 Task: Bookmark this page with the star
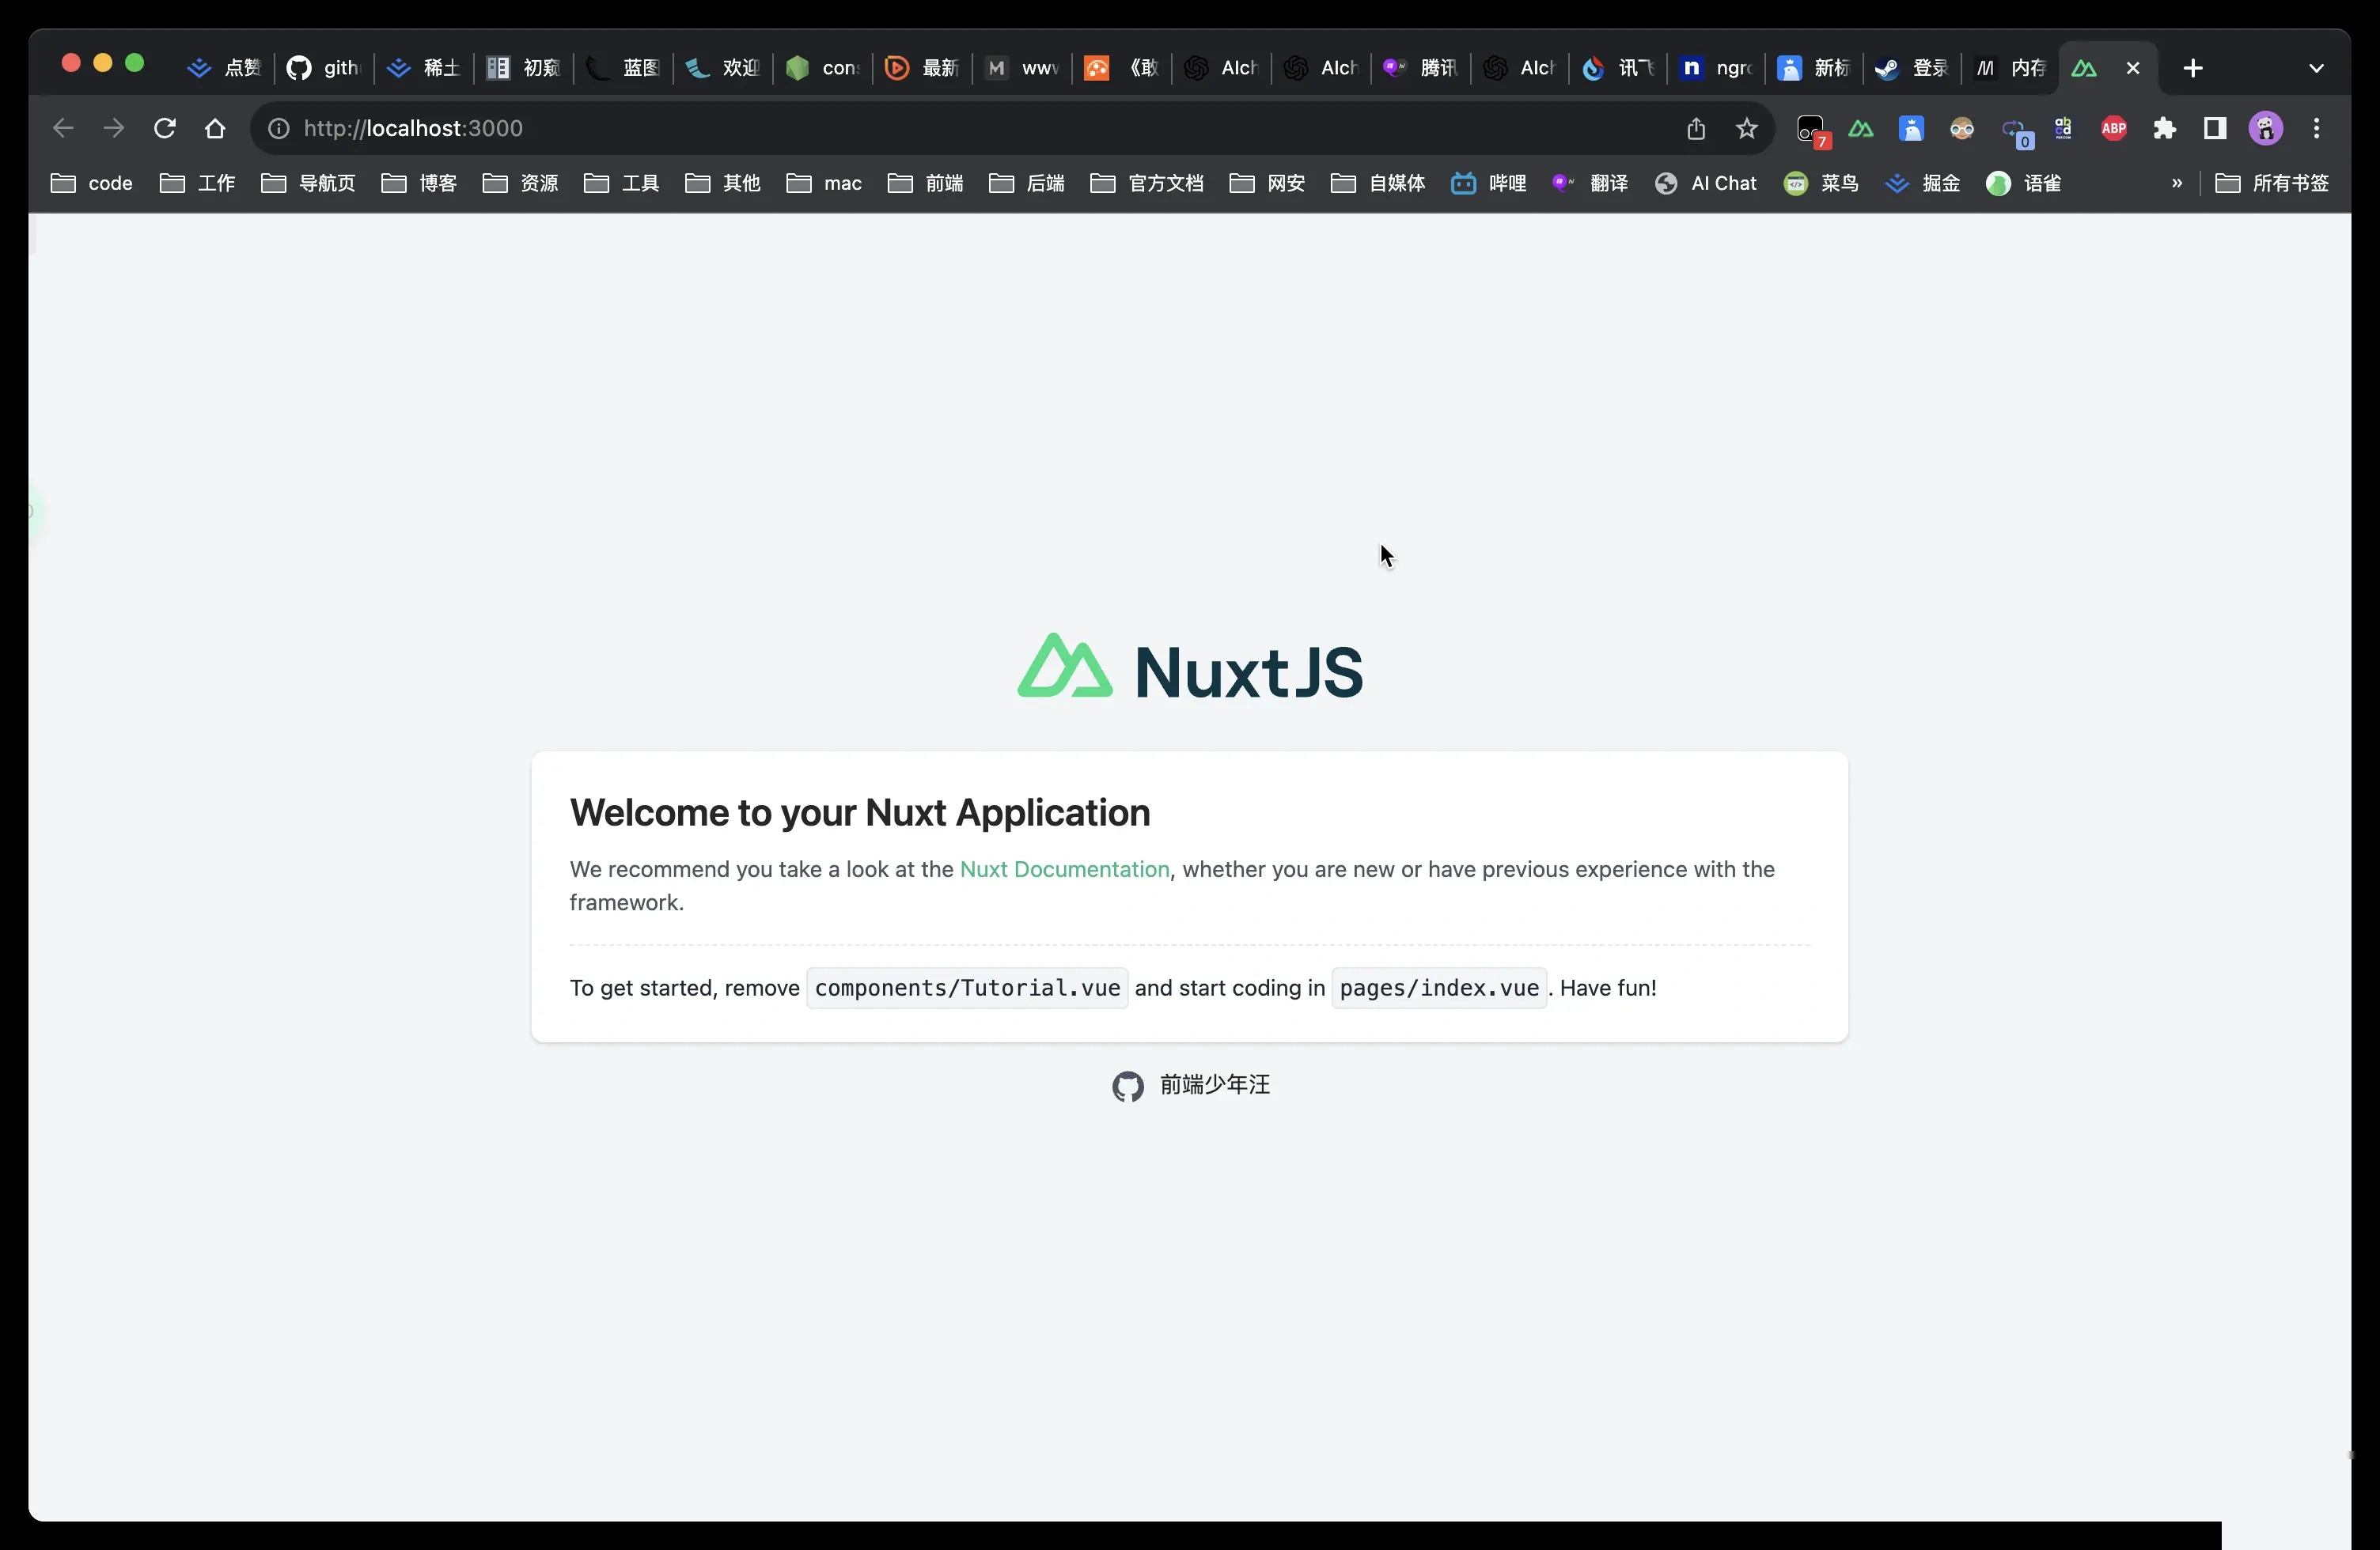(1747, 128)
